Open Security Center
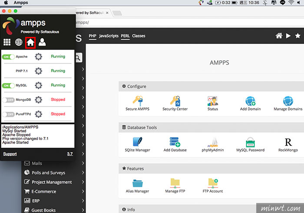 175,103
